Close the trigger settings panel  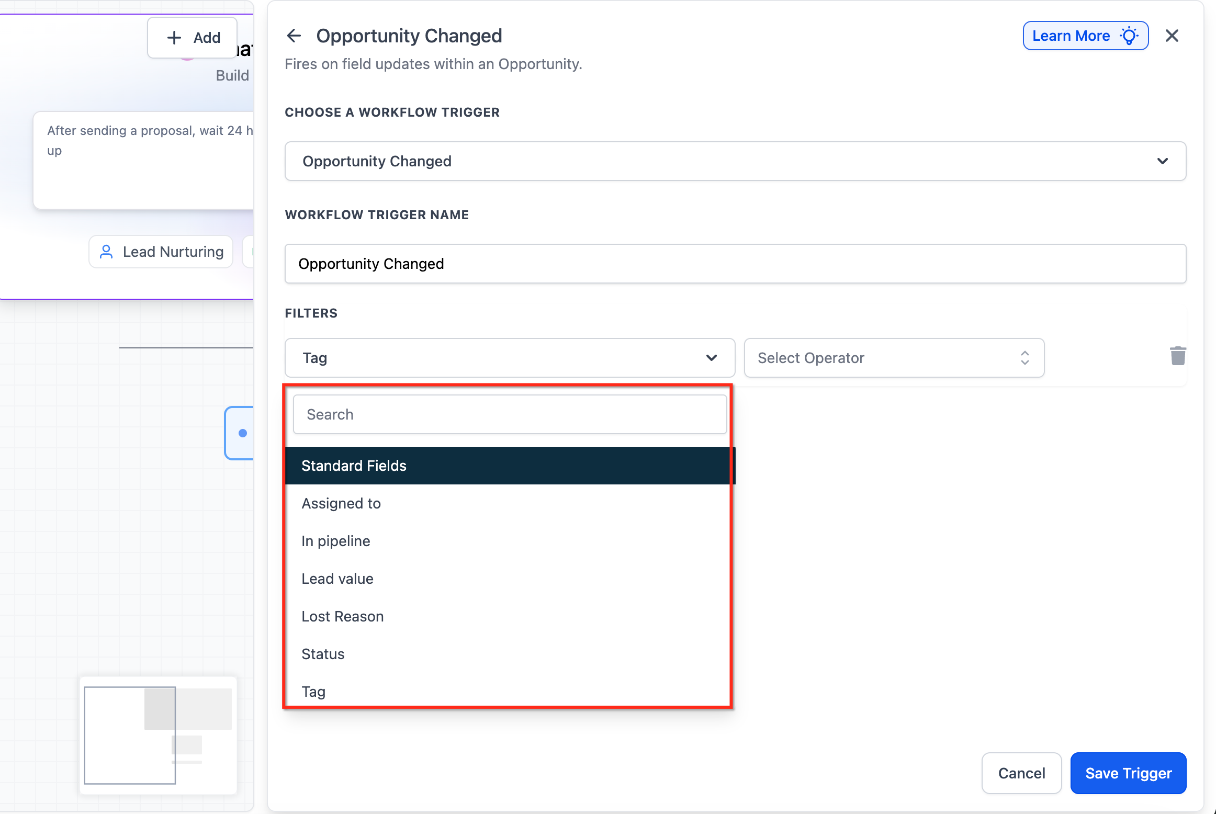[1172, 36]
